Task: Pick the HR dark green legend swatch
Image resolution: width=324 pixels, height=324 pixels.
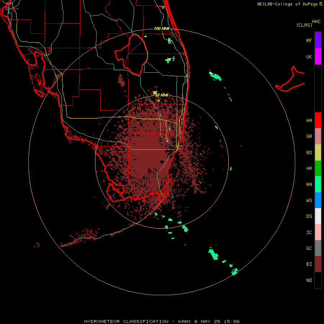Action: (318, 168)
